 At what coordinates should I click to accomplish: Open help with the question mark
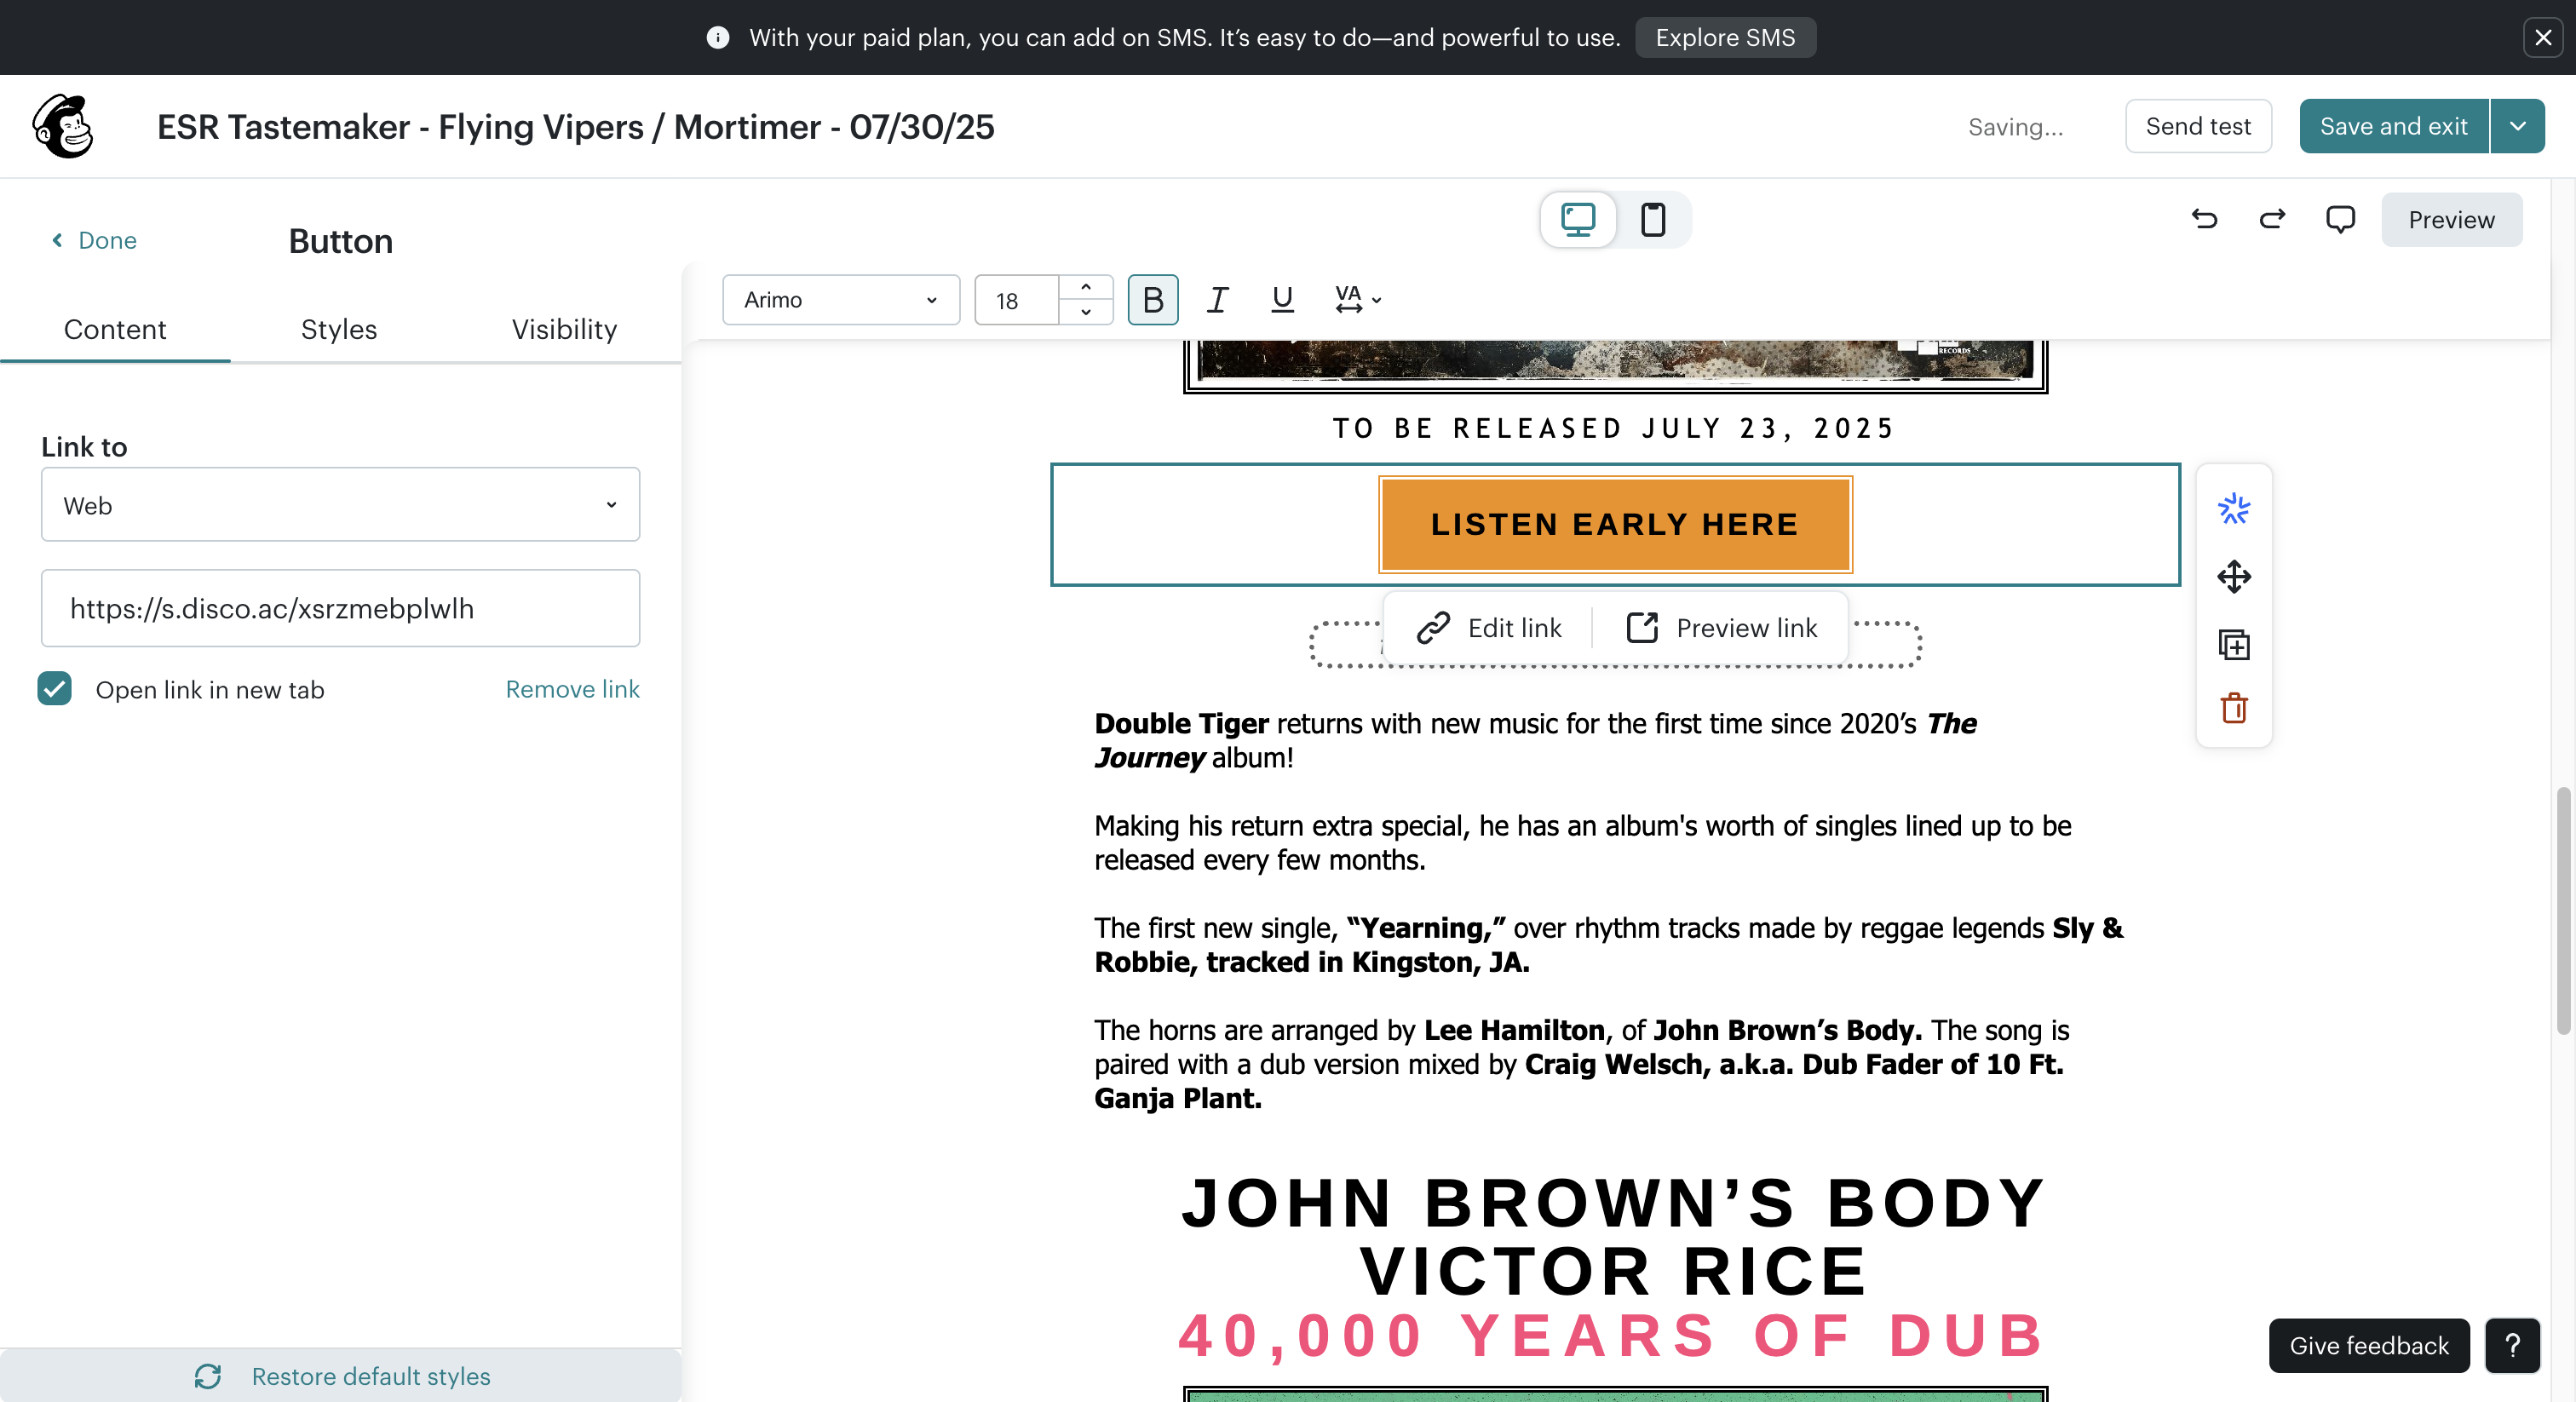(2512, 1345)
